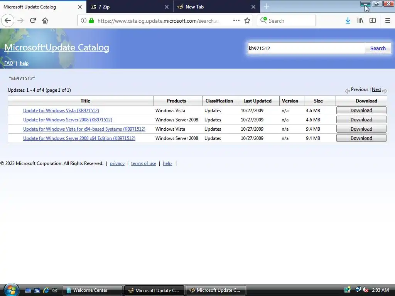Open Update for Windows Server 2008 (KB971512) link
This screenshot has width=395, height=296.
coord(68,120)
